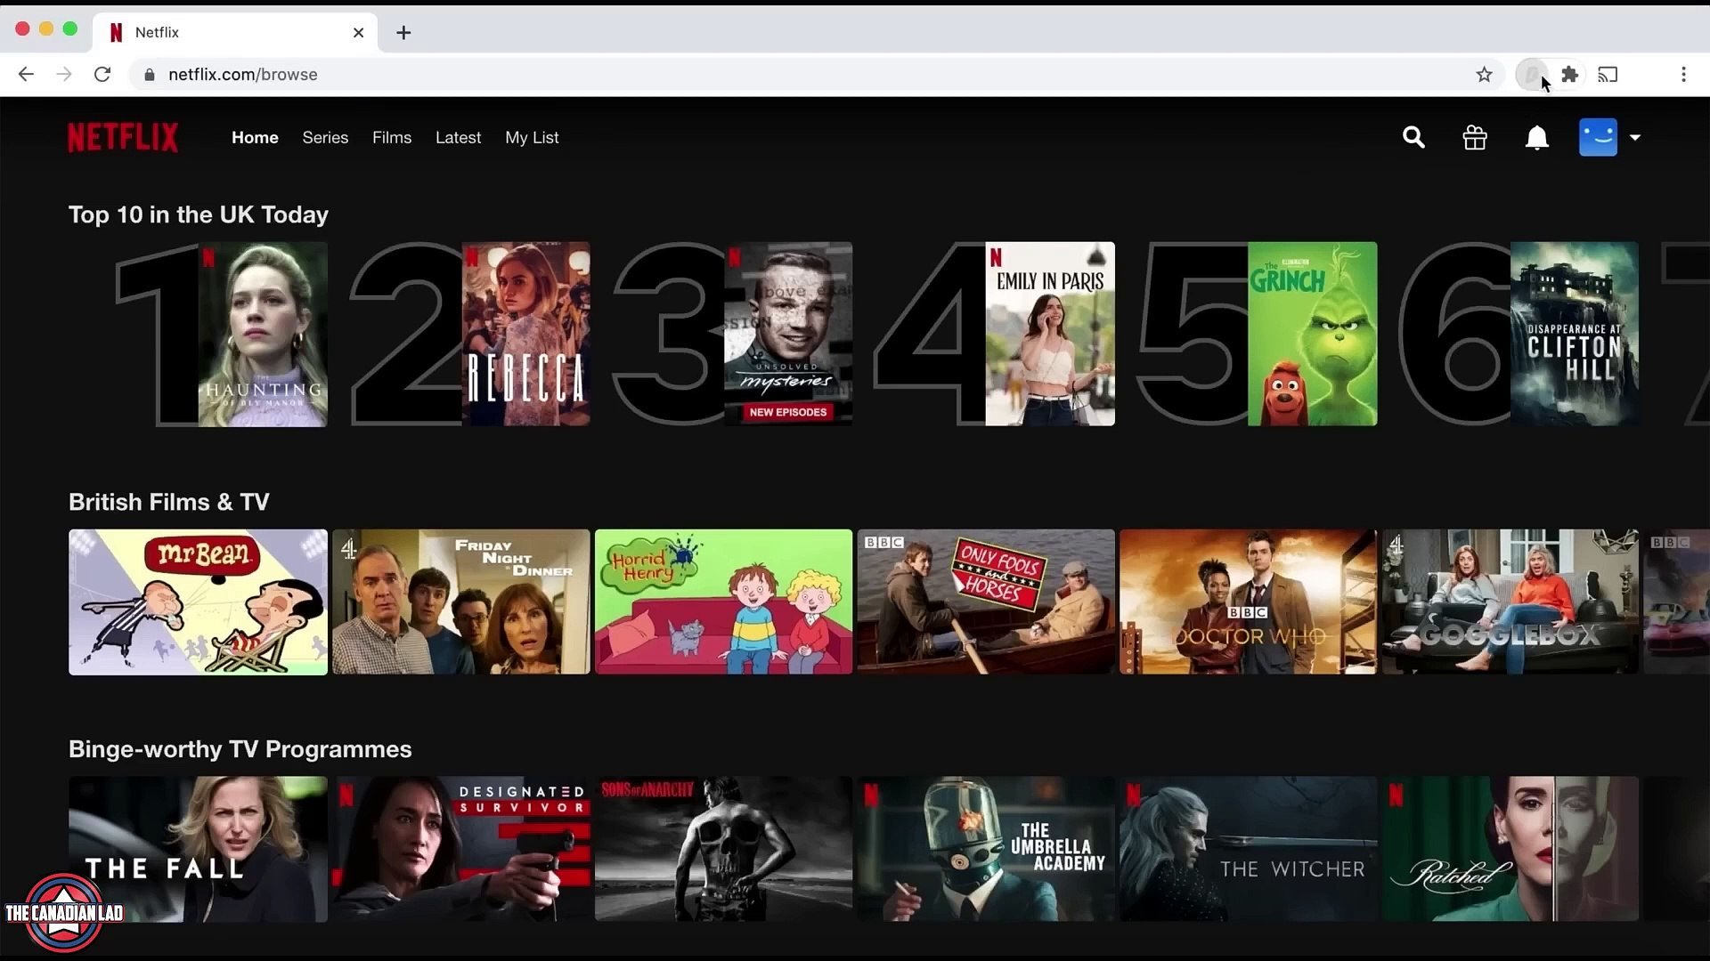Bookmark this page with the star icon
Viewport: 1710px width, 961px height.
pos(1484,75)
